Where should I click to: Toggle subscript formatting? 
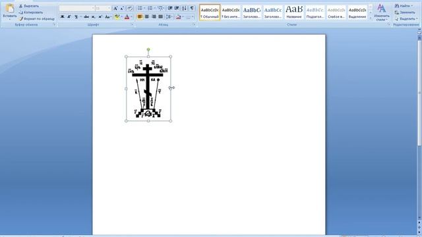pos(93,16)
